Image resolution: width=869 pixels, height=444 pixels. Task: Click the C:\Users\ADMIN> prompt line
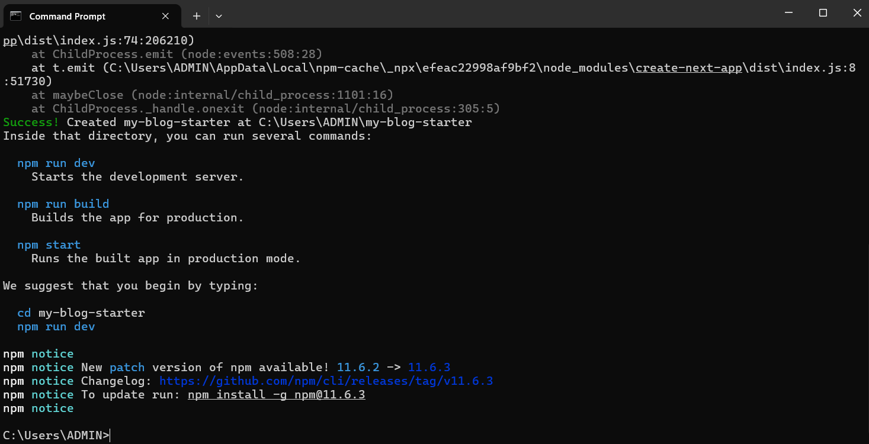coord(56,436)
